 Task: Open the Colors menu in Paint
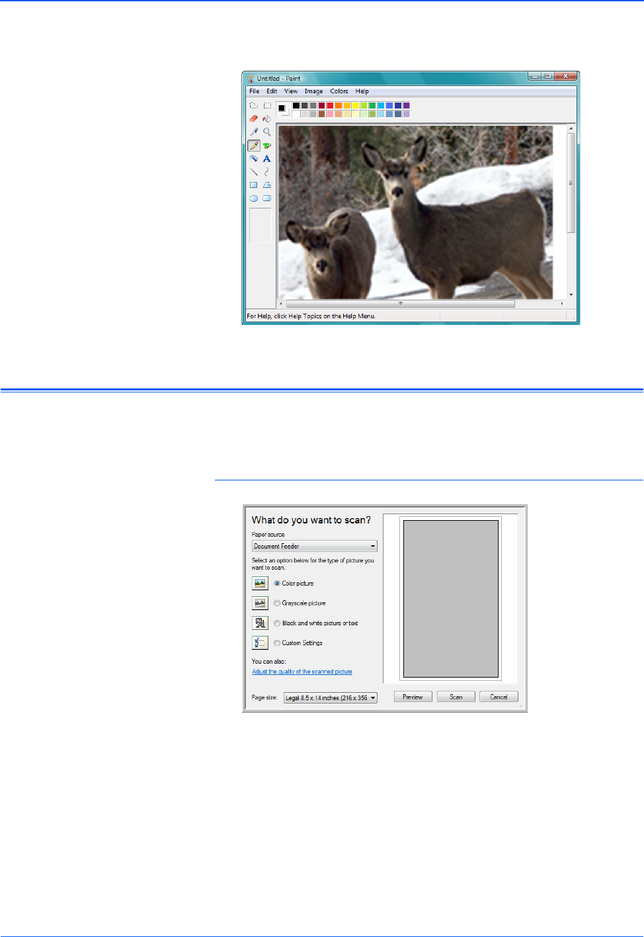[x=339, y=91]
